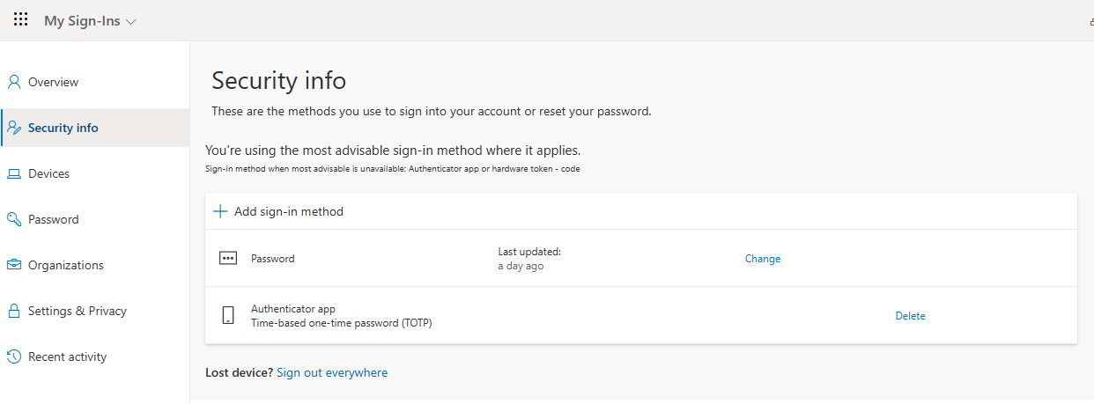The image size is (1094, 404).
Task: Click the Recent activity clock icon
Action: 14,356
